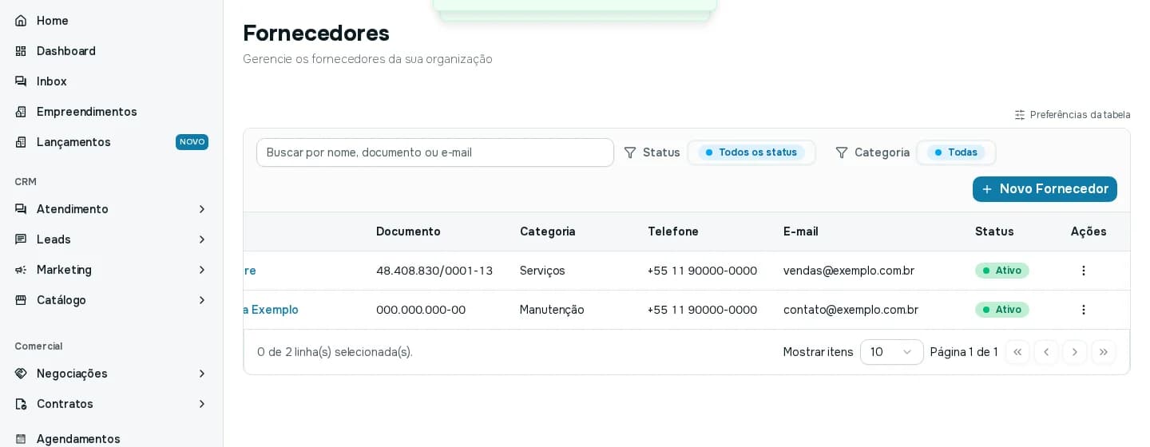Click the Inbox chat icon
1150x447 pixels.
[21, 81]
